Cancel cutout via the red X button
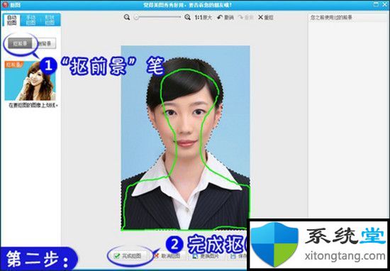The height and width of the screenshot is (271, 390). click(167, 256)
